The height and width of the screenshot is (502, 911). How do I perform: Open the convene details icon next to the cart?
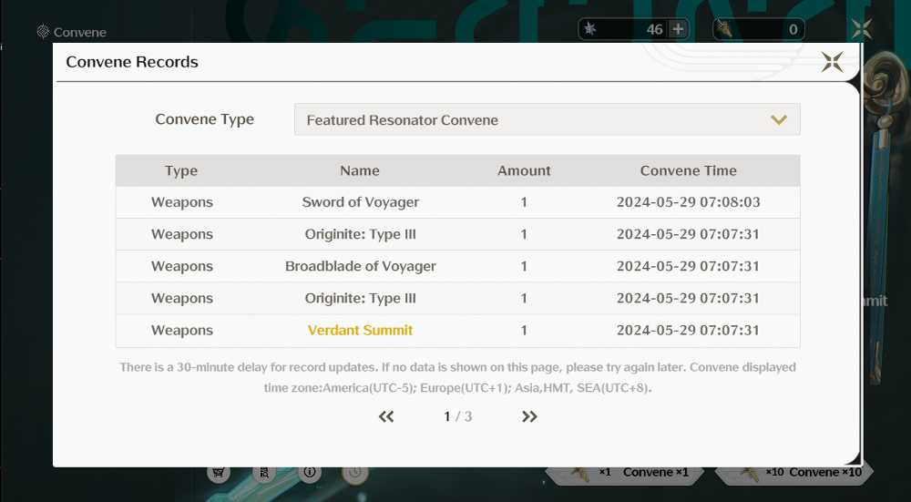tap(264, 472)
